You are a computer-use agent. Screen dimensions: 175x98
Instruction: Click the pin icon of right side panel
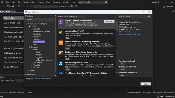pyautogui.click(x=173, y=11)
